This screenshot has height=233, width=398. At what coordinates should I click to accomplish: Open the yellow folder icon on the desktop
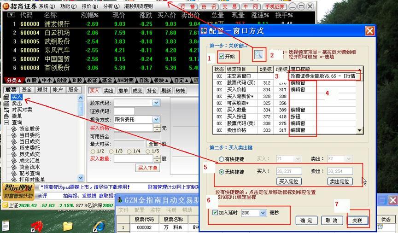(68, 226)
